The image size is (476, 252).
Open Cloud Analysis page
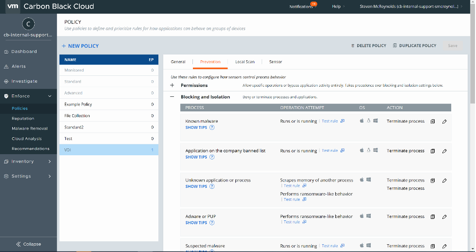(27, 139)
